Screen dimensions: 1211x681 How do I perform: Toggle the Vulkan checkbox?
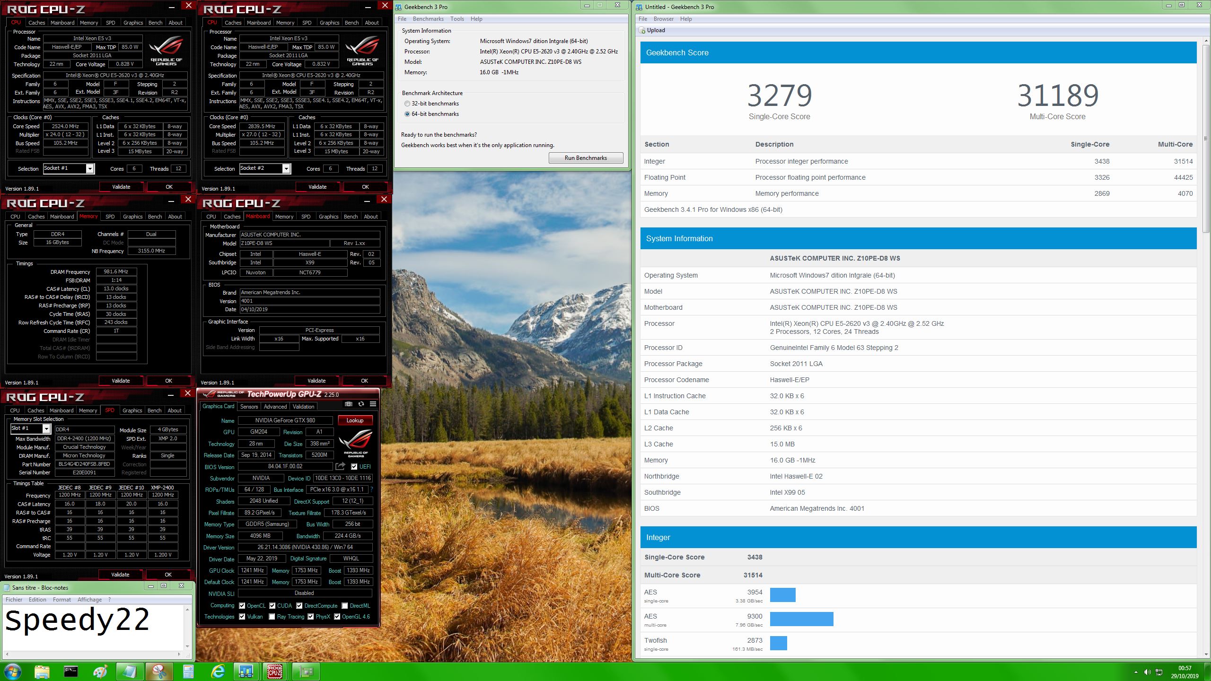click(242, 617)
